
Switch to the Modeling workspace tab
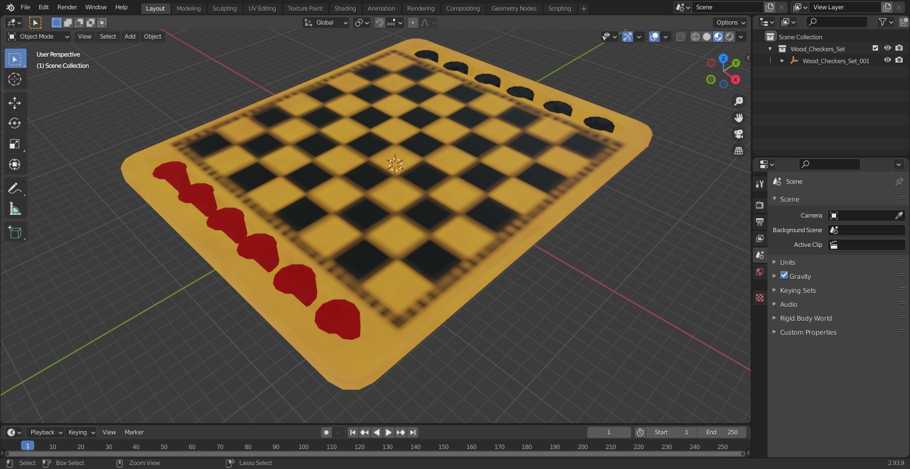pos(189,9)
